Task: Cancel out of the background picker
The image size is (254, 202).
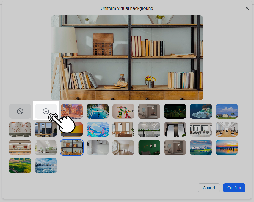Action: click(x=209, y=188)
